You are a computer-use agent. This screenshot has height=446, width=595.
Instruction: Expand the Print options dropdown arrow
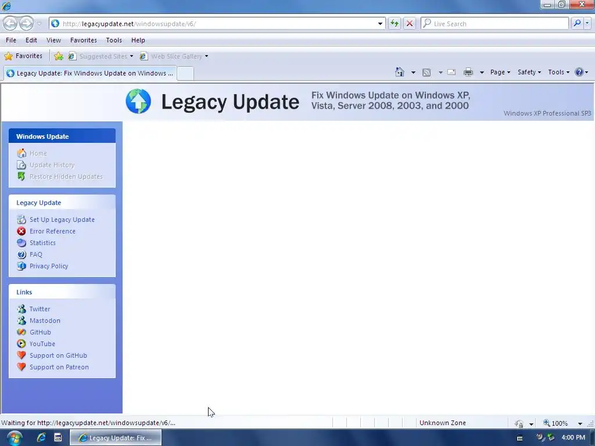pos(482,72)
